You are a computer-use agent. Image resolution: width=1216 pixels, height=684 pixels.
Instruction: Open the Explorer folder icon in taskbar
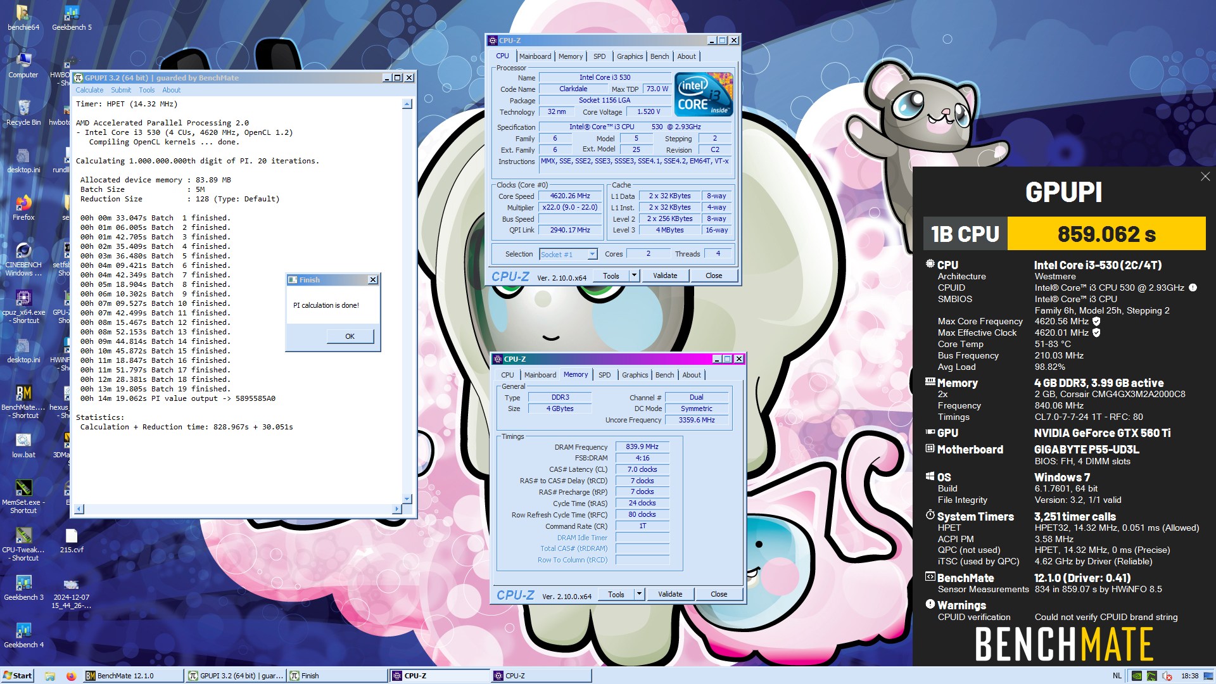(50, 676)
